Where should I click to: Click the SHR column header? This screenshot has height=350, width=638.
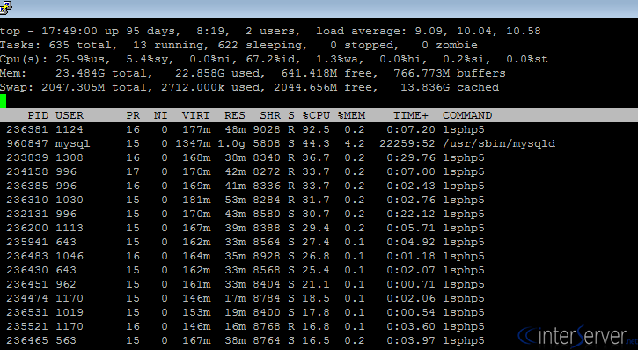click(x=270, y=115)
